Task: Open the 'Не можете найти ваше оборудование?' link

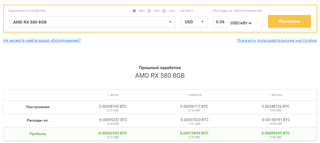Action: click(x=42, y=40)
